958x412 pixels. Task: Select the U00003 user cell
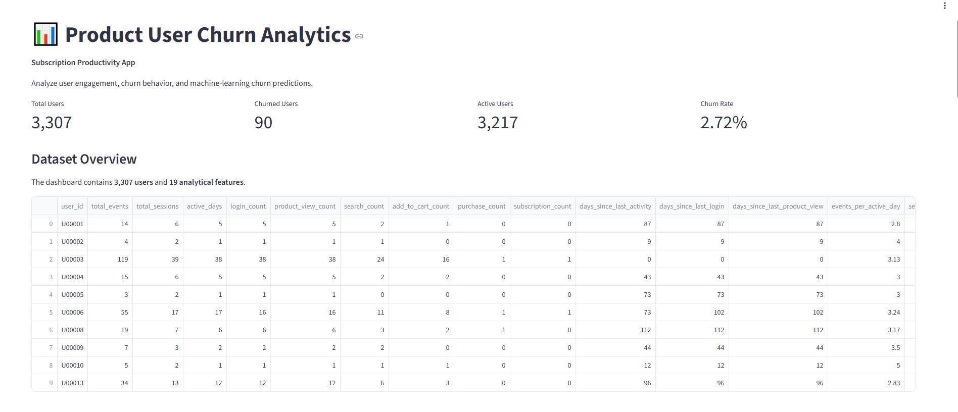(x=72, y=259)
